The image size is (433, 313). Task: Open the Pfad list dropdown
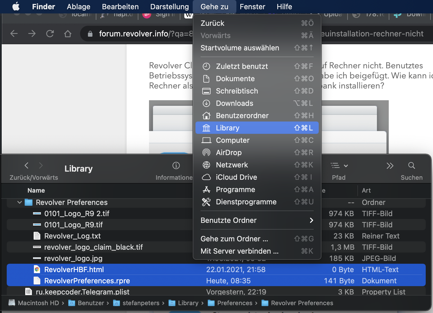(339, 166)
